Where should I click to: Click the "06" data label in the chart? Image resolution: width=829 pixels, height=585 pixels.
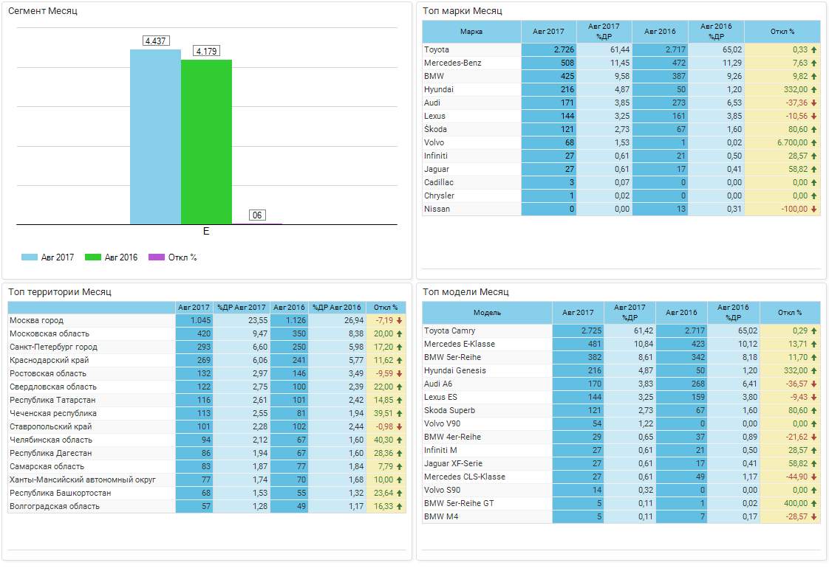(x=257, y=215)
